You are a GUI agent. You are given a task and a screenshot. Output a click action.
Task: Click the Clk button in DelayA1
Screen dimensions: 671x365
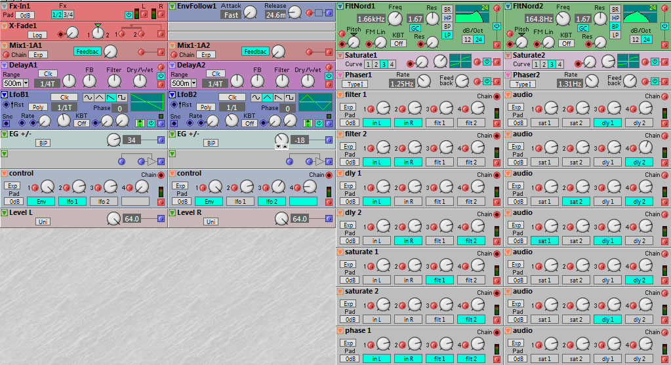[48, 73]
